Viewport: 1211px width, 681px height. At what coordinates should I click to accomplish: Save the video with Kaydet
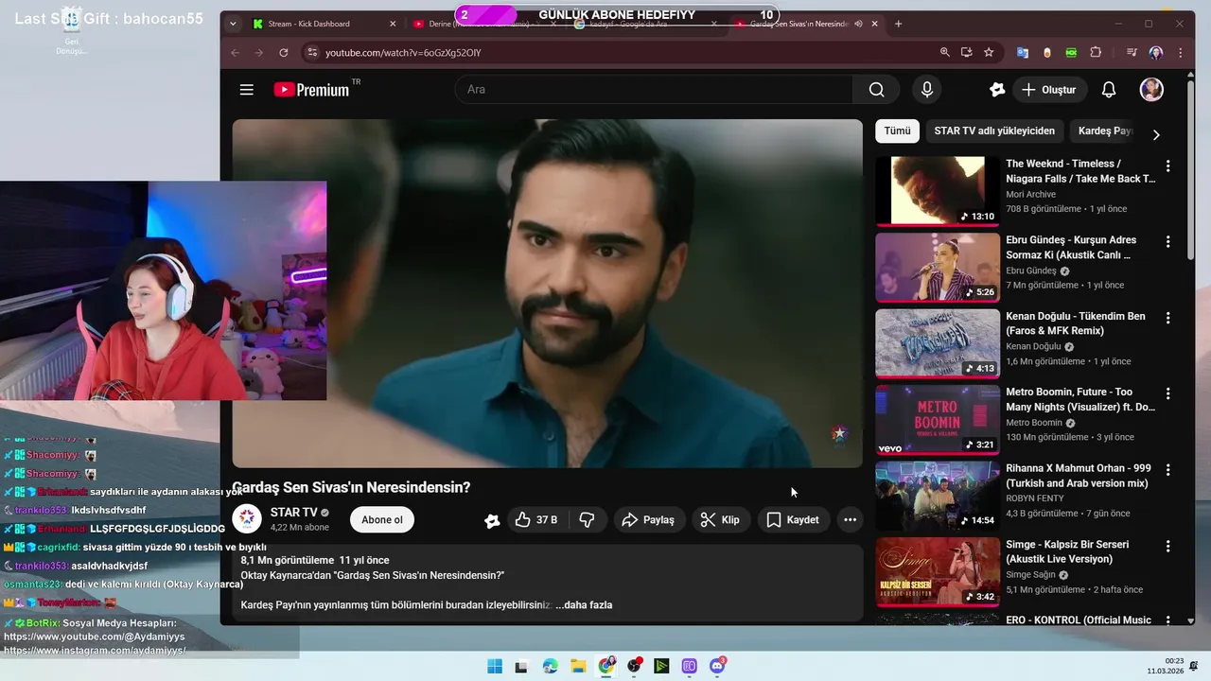point(793,519)
